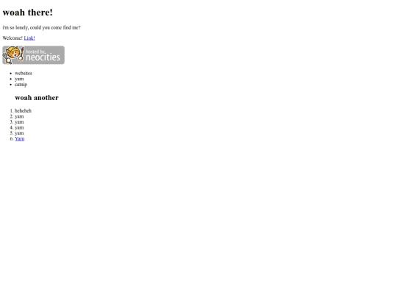The height and width of the screenshot is (298, 397).
Task: Open the blue 'Yarn' link in item six
Action: [20, 139]
